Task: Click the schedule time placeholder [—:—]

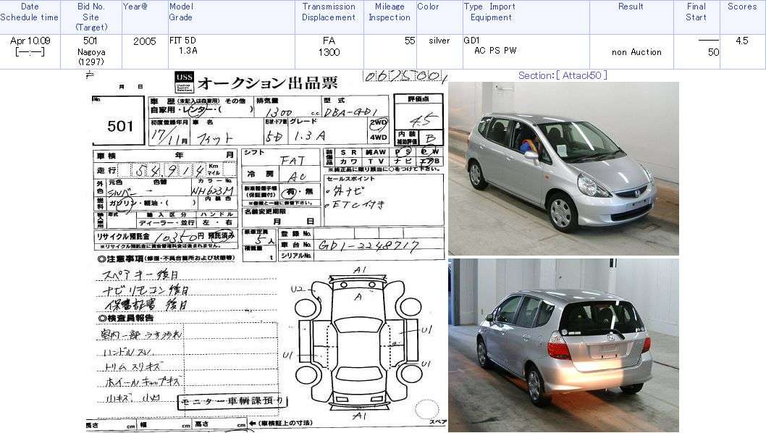Action: pyautogui.click(x=30, y=51)
